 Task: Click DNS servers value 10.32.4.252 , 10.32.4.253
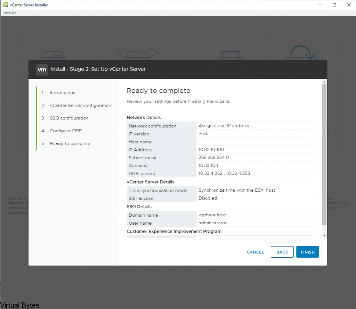224,173
